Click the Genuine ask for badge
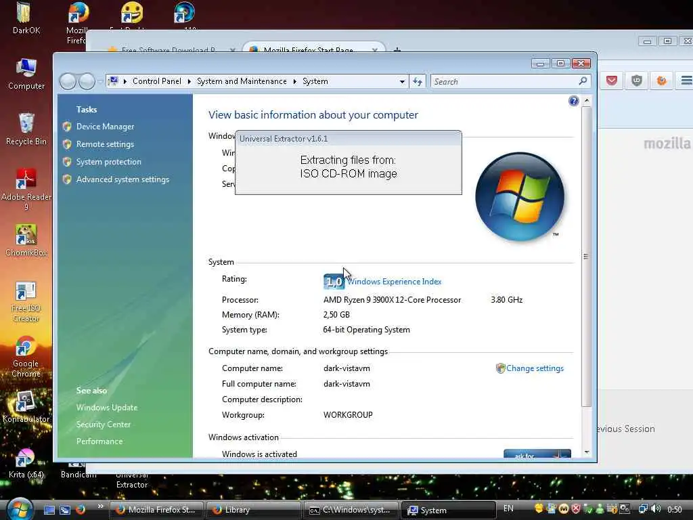 537,454
